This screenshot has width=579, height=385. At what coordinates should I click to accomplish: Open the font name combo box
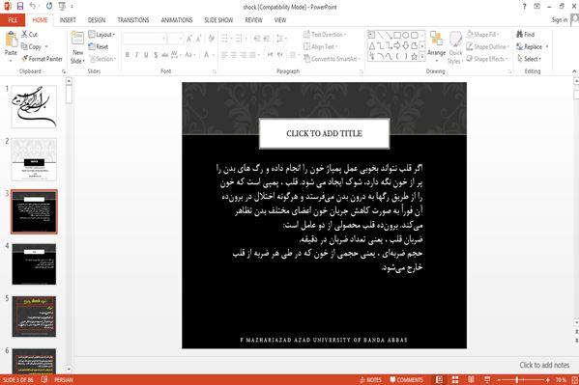point(144,39)
